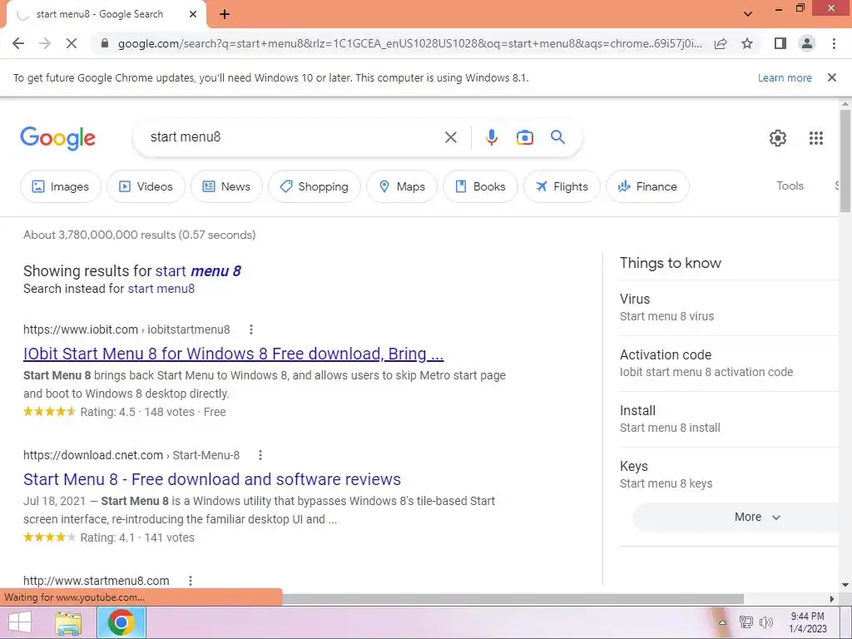Click the site lock icon in address bar
This screenshot has width=852, height=639.
tap(105, 43)
